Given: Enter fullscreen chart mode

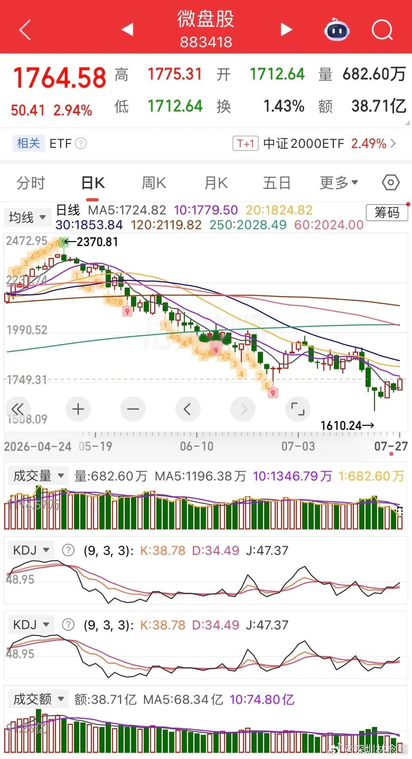Looking at the screenshot, I should (x=298, y=409).
